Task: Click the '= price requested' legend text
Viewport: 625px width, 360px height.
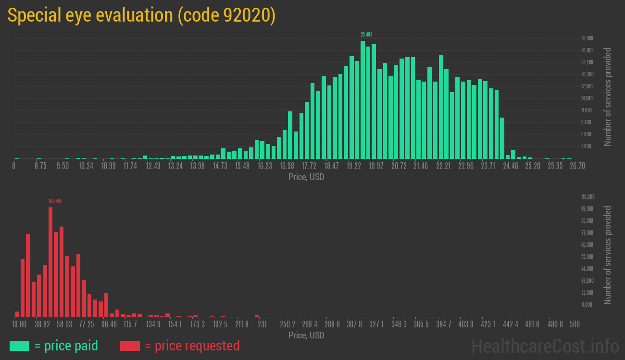Action: 192,346
